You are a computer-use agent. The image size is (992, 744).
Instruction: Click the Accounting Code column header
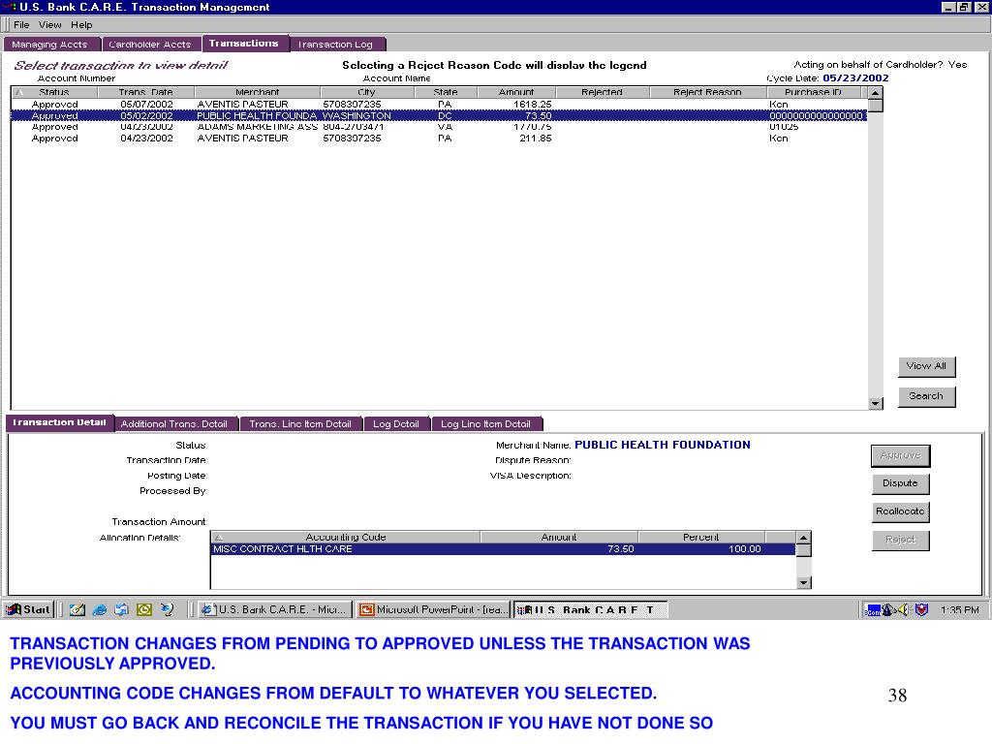tap(346, 537)
